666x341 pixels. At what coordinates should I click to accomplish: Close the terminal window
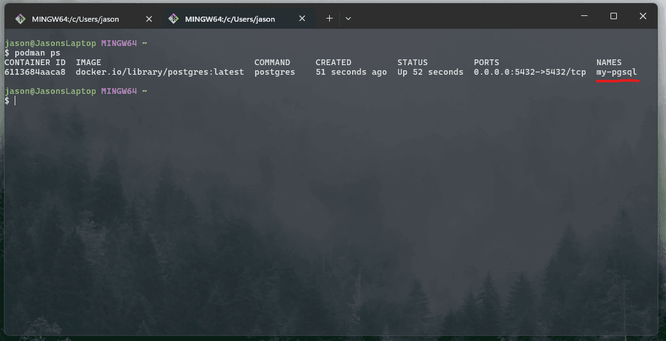click(x=642, y=16)
